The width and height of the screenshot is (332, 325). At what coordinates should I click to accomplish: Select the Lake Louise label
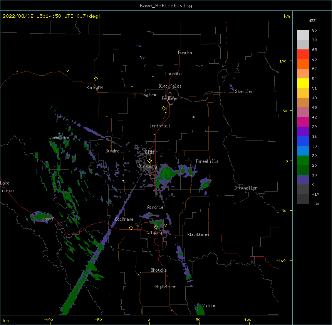7,187
